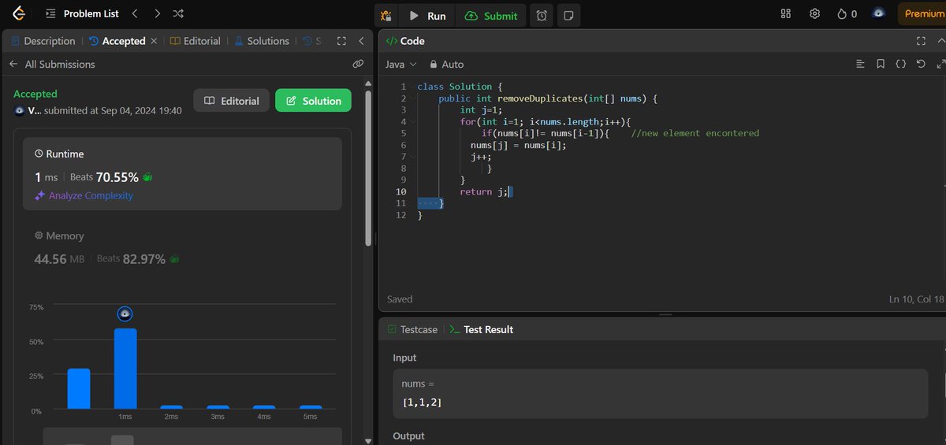Submit the solution
The image size is (946, 445).
491,16
